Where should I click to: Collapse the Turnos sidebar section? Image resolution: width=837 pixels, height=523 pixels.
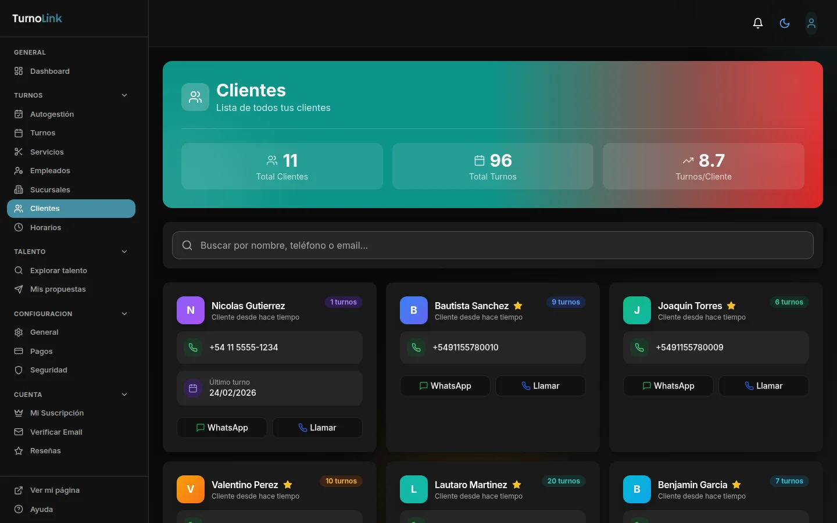pos(124,95)
